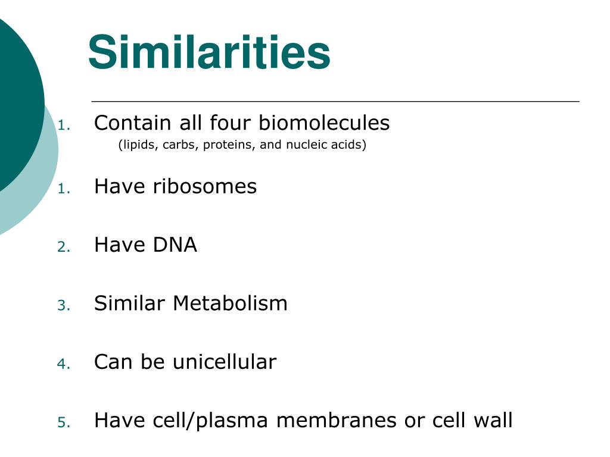This screenshot has height=457, width=610.
Task: Click the word 'nucleic acids' in subtext
Action: point(326,145)
